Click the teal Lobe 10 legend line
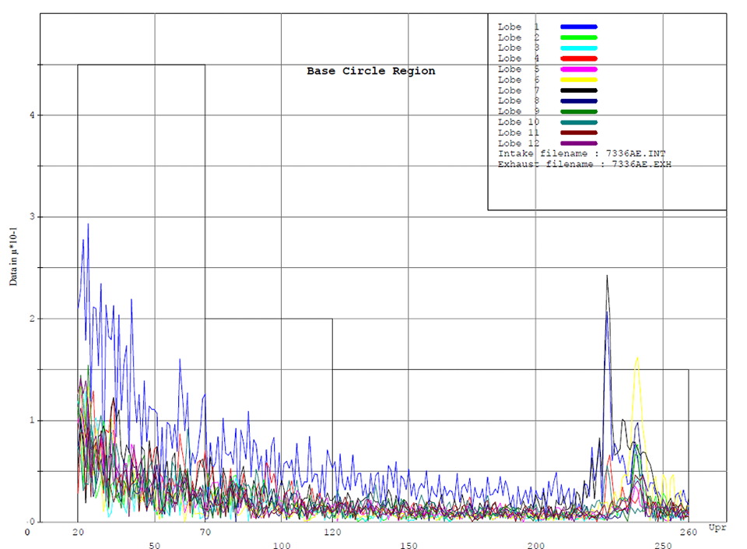Image resolution: width=747 pixels, height=549 pixels. [x=577, y=121]
